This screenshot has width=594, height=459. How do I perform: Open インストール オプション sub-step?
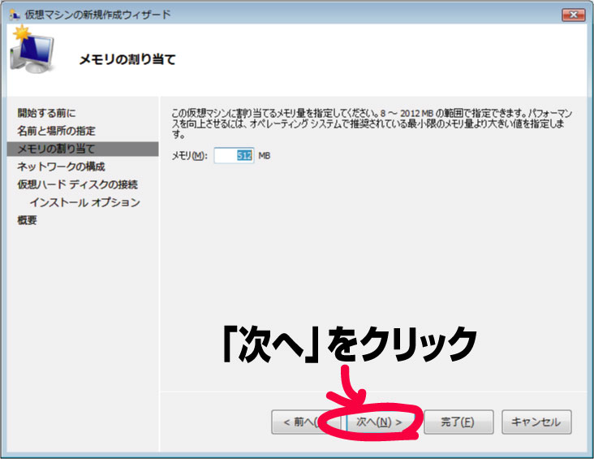click(85, 202)
